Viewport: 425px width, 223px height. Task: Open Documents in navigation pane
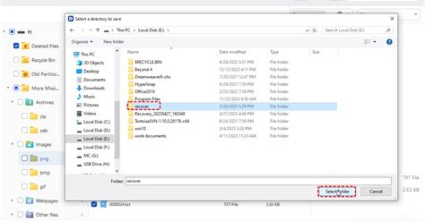91,80
